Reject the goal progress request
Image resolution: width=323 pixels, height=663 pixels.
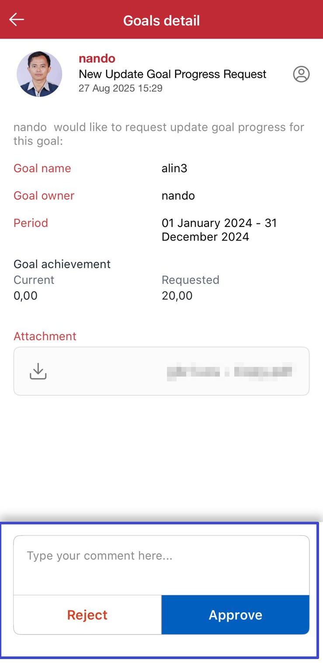point(87,615)
